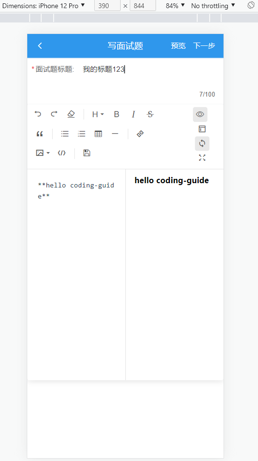Insert a table icon
The image size is (258, 461).
98,134
